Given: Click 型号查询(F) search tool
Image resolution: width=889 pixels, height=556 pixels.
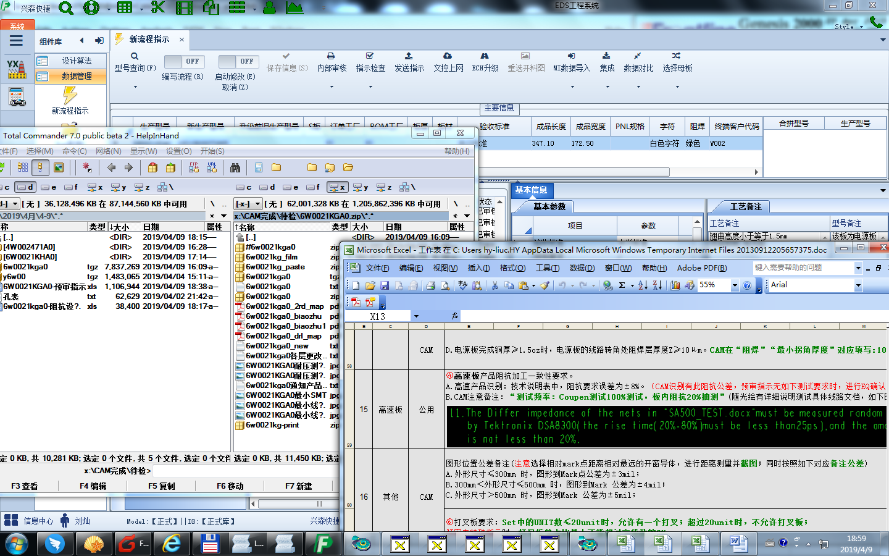Looking at the screenshot, I should point(135,62).
